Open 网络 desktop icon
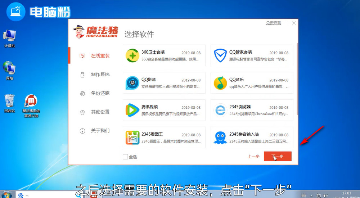The width and height of the screenshot is (360, 198). click(9, 71)
